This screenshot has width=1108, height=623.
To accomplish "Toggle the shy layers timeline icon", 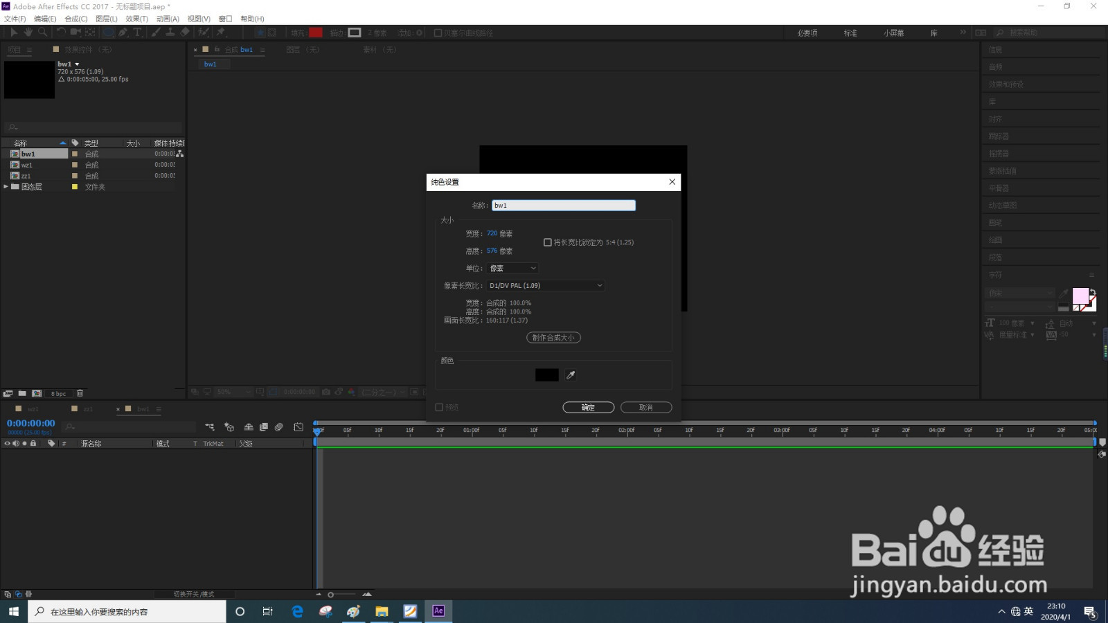I will [x=249, y=427].
